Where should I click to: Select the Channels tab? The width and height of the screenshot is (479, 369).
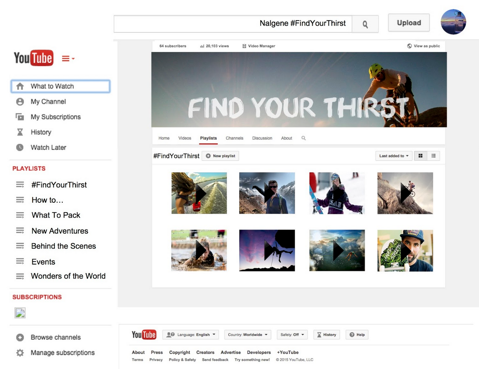point(235,138)
